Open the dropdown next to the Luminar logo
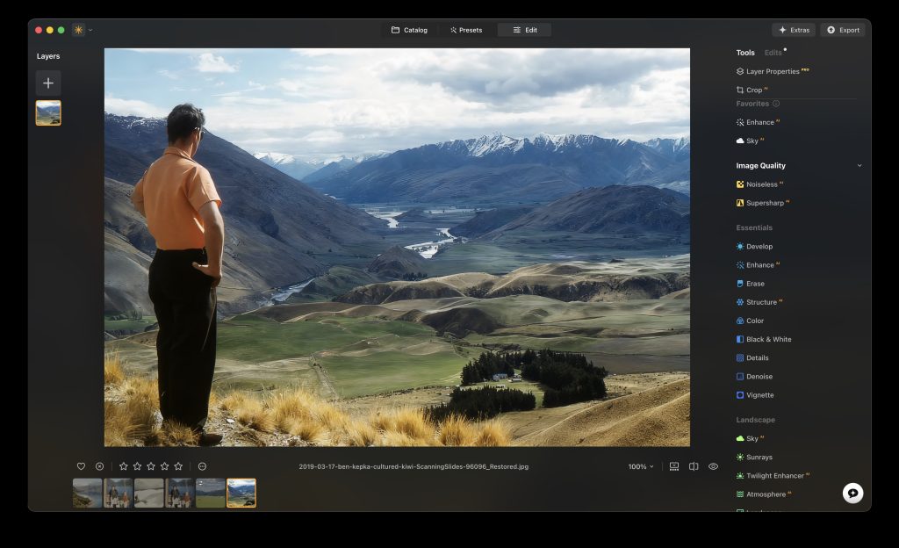899x548 pixels. click(x=89, y=29)
